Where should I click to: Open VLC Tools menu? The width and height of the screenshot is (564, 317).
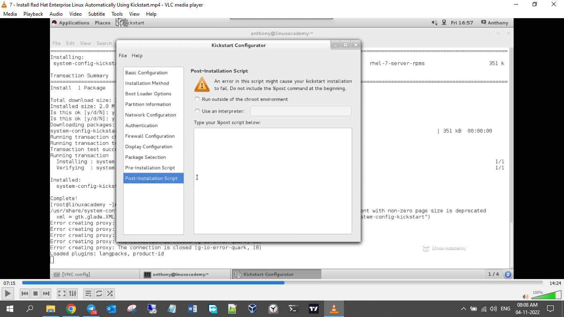coord(117,14)
